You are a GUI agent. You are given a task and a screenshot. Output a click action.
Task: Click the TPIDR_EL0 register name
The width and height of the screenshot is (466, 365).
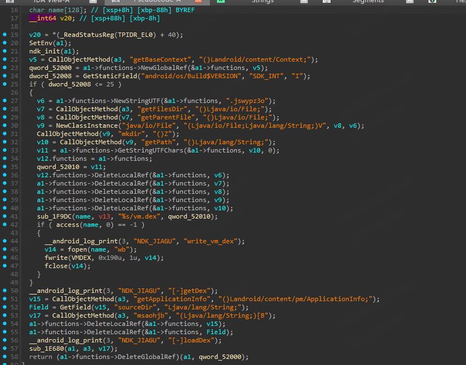(x=135, y=35)
